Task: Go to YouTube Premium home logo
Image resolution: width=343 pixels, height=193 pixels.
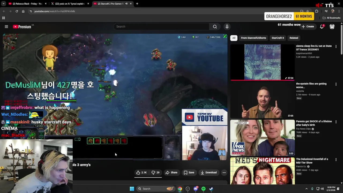Action: point(22,27)
